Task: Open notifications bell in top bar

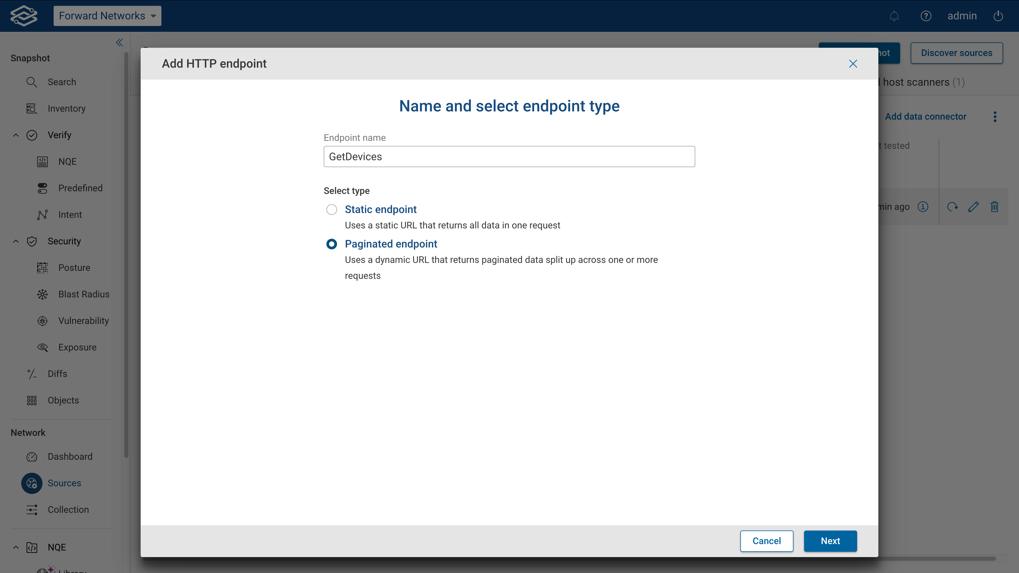Action: (x=894, y=16)
